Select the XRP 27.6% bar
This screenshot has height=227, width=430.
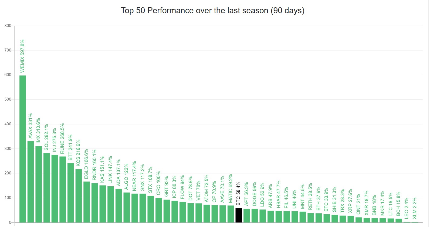pyautogui.click(x=351, y=219)
